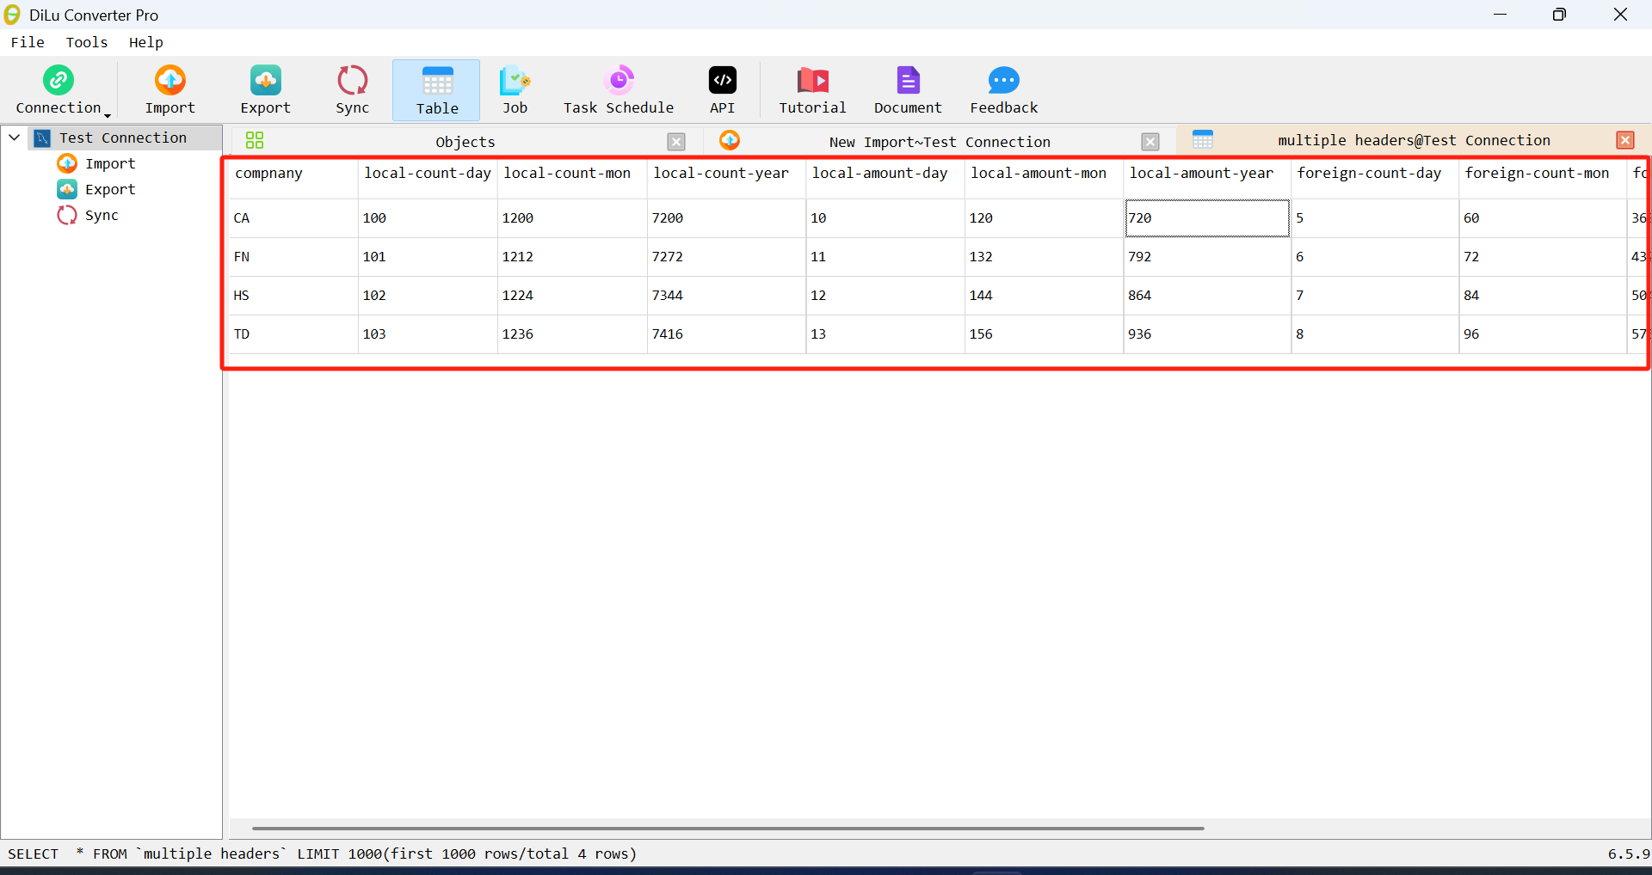Open Connection dropdown arrow in toolbar

tap(108, 115)
